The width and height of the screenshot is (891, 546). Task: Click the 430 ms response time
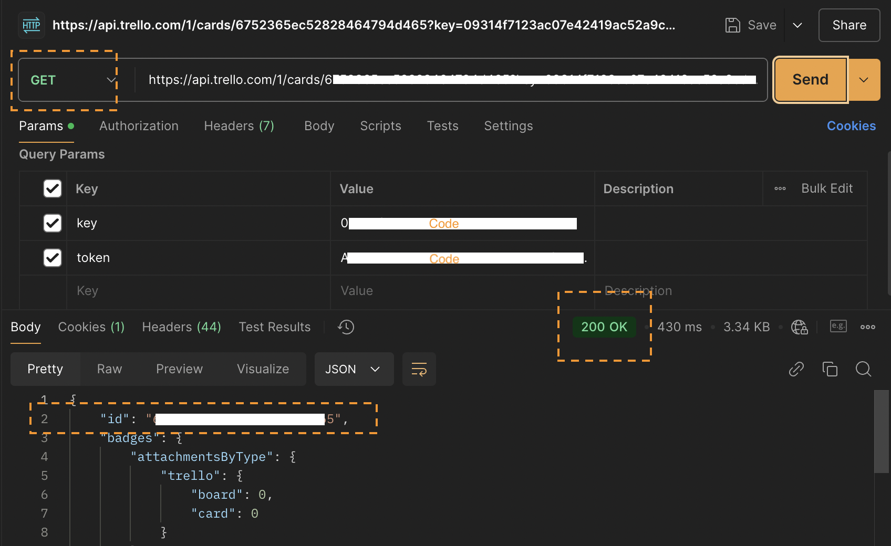(x=679, y=327)
